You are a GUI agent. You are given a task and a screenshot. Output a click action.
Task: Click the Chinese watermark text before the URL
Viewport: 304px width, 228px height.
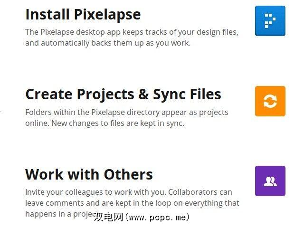tap(107, 217)
